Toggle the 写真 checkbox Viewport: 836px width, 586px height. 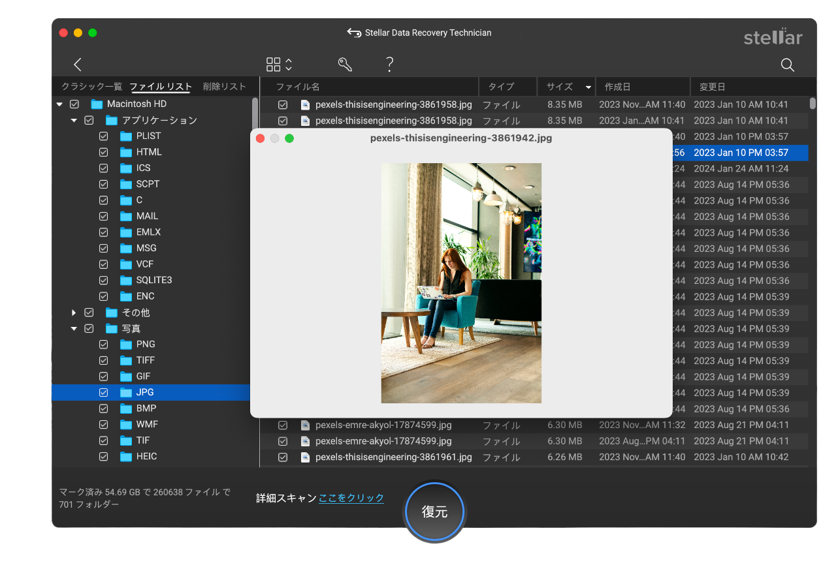[89, 328]
